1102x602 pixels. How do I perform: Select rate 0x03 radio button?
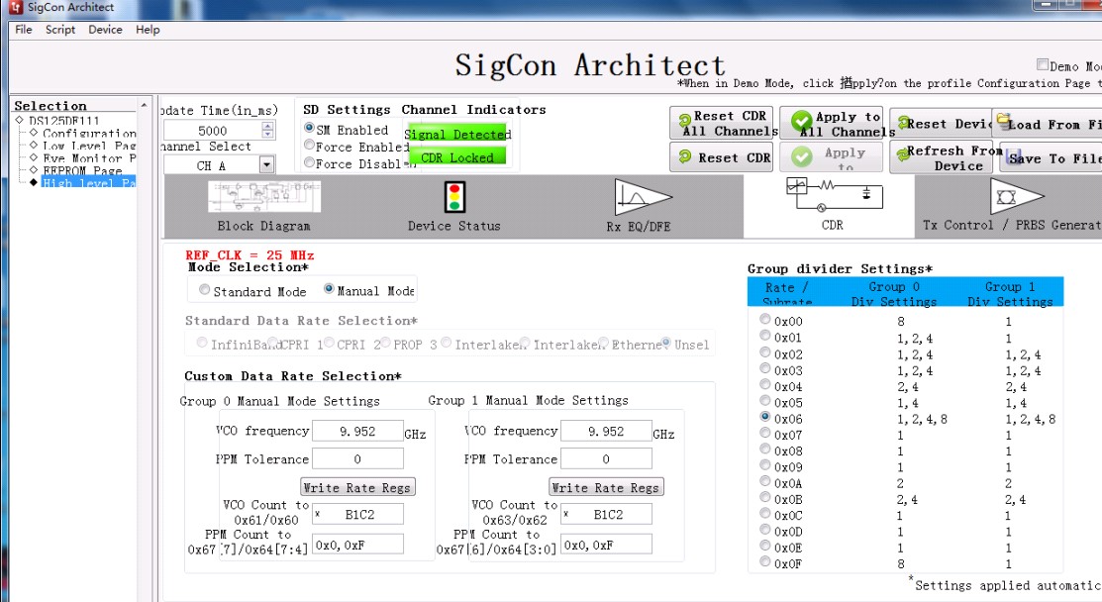pos(764,368)
